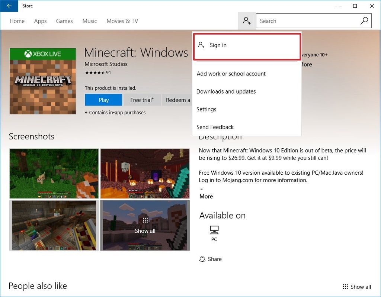Click the back arrow in the title bar
The width and height of the screenshot is (381, 297).
pyautogui.click(x=8, y=6)
